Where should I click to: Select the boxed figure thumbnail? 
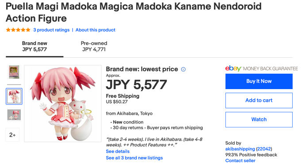(x=14, y=72)
